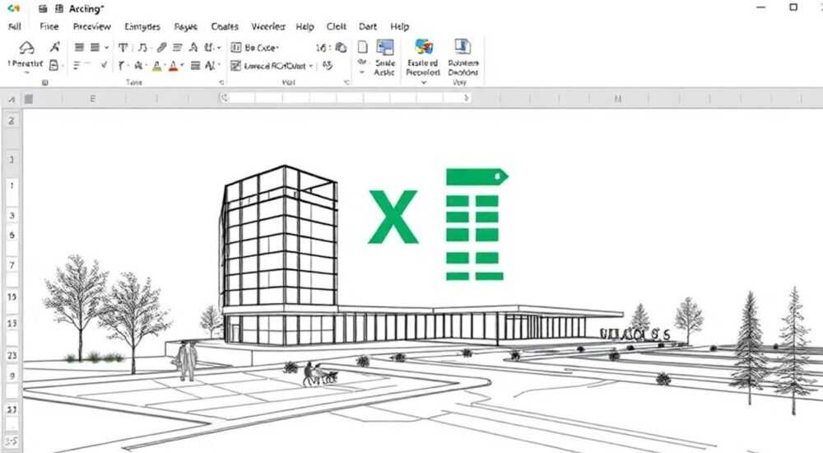Click the checkmark icon in the alignment group
823x453 pixels.
click(x=104, y=65)
